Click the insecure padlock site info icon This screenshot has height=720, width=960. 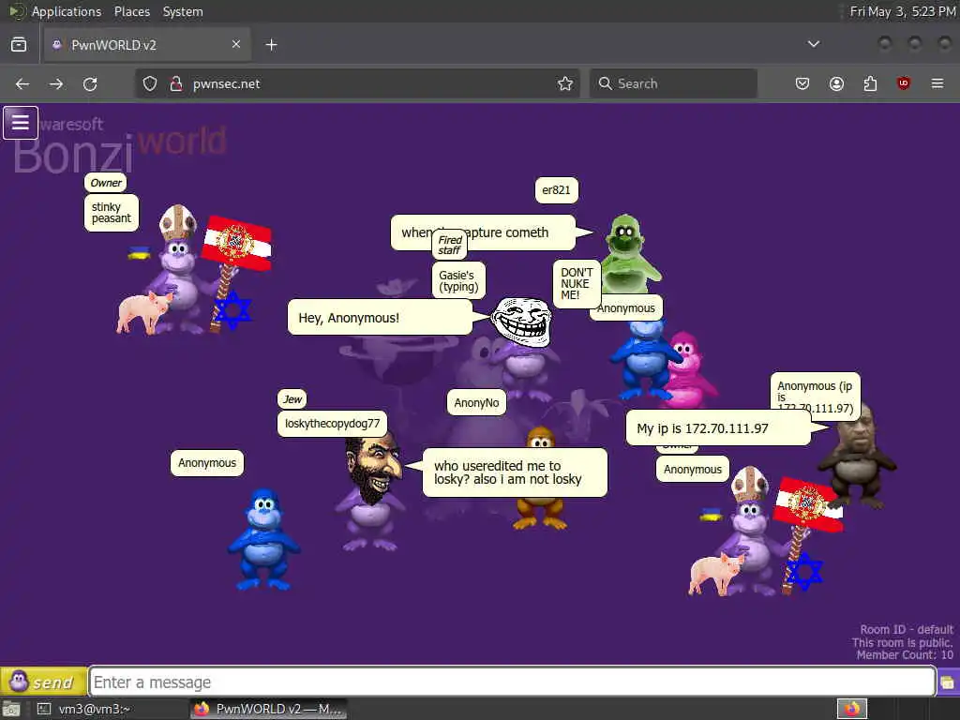pos(176,83)
